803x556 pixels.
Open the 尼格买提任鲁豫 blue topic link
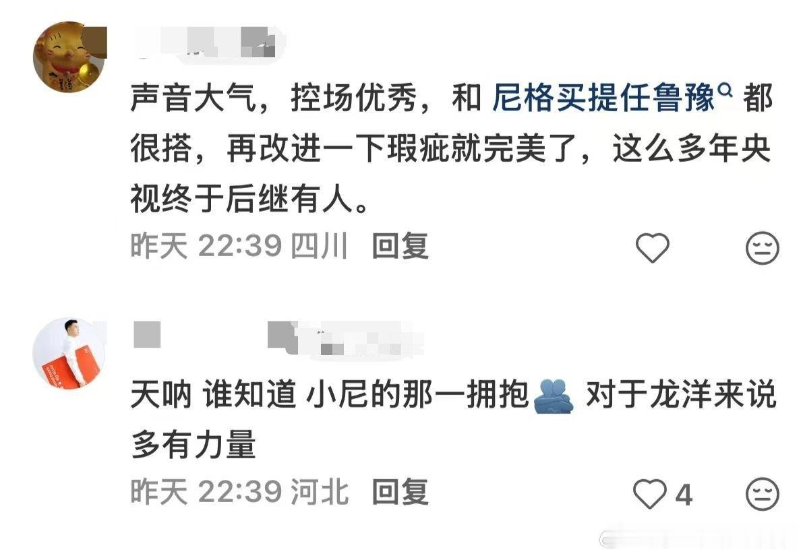point(603,97)
